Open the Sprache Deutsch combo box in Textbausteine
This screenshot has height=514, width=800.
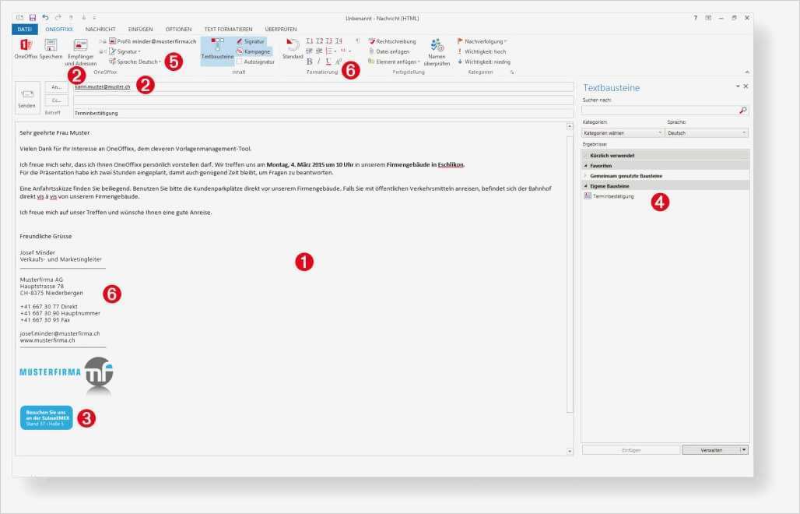707,132
